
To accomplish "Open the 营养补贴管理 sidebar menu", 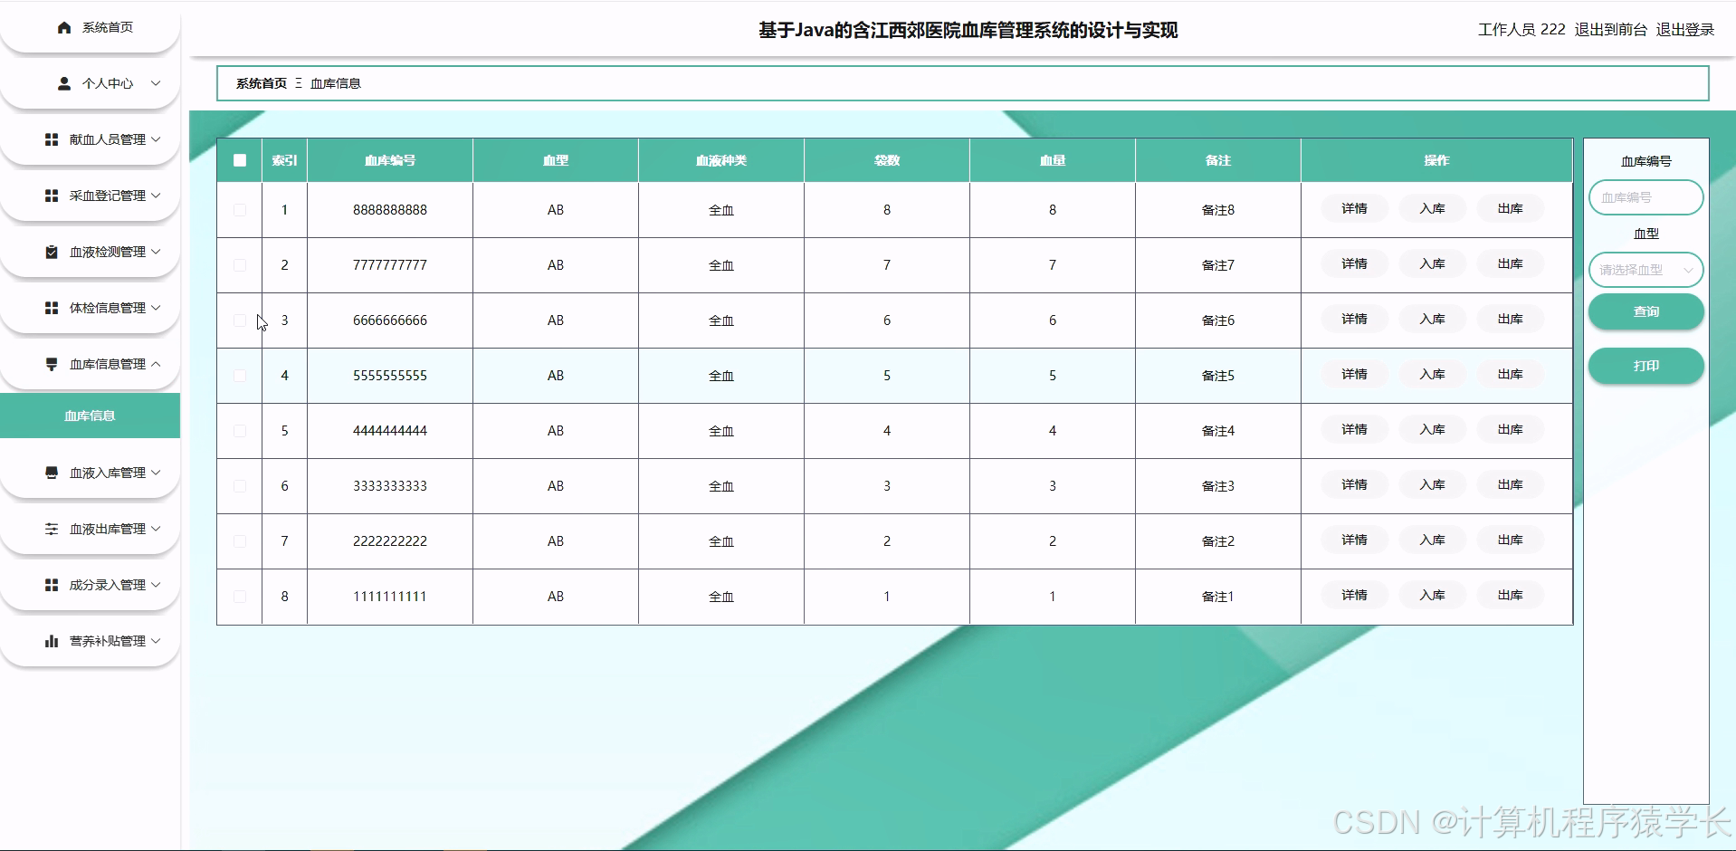I will click(x=91, y=641).
